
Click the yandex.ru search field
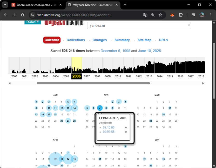click(x=139, y=26)
